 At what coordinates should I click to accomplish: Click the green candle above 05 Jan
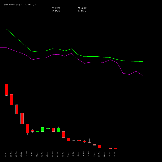click(48, 128)
